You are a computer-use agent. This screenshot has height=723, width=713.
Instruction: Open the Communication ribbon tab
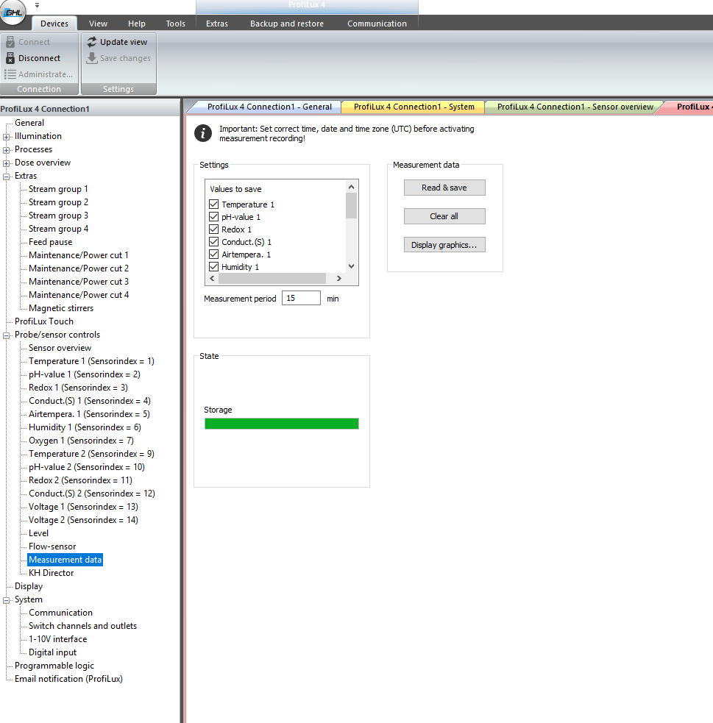click(377, 24)
